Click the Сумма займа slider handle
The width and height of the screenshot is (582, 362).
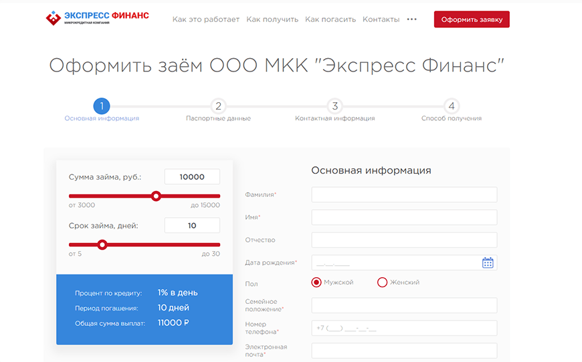(x=156, y=196)
